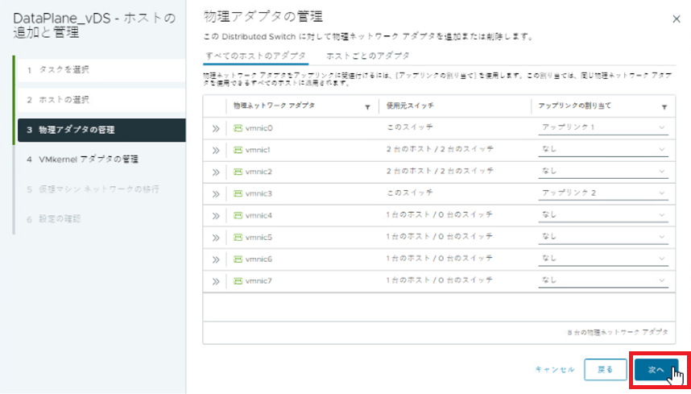Click filter icon in アップリンクの割り当て column
This screenshot has width=691, height=394.
pyautogui.click(x=664, y=106)
